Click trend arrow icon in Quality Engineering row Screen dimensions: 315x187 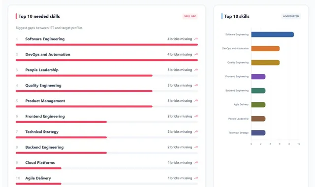(196, 85)
